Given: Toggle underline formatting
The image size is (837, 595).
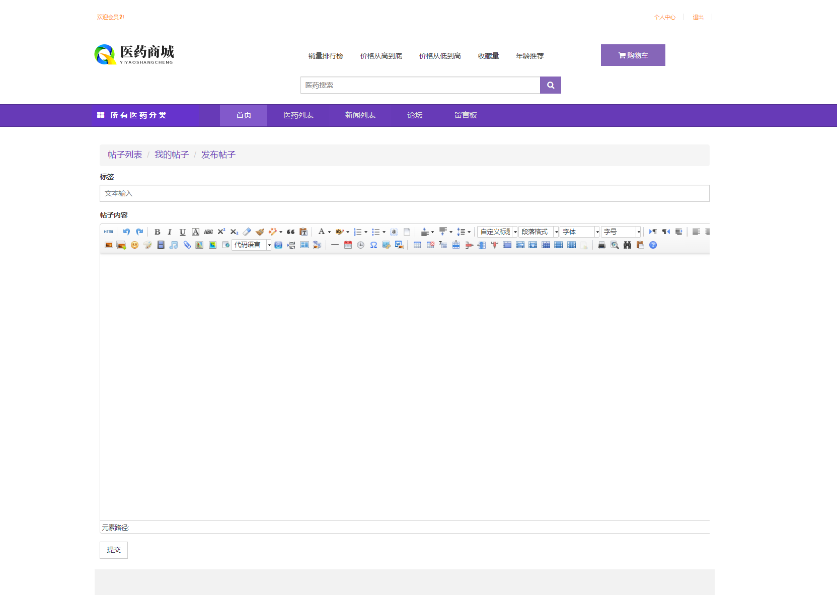Looking at the screenshot, I should point(183,232).
